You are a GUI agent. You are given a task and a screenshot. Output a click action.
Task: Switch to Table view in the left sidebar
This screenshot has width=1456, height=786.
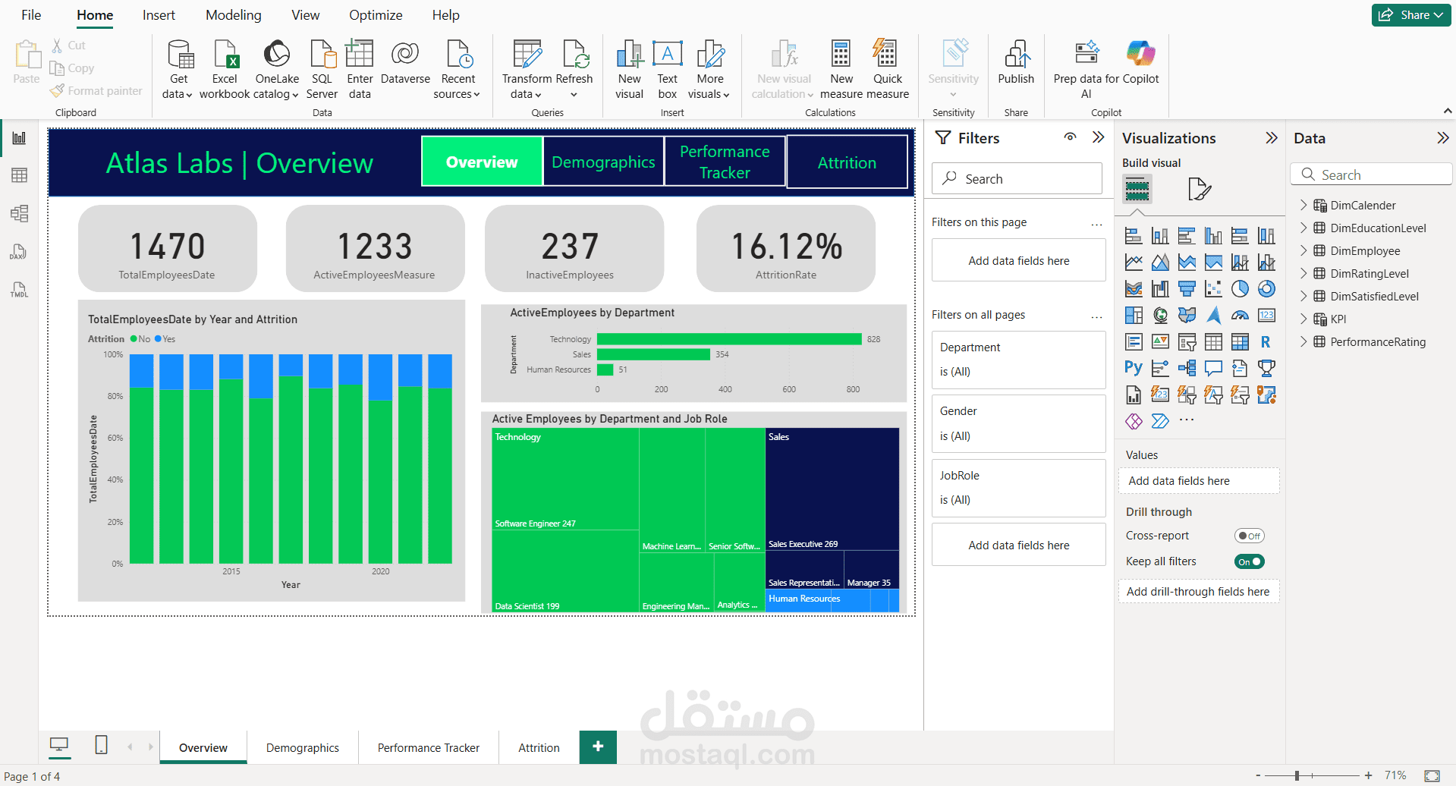pos(18,174)
